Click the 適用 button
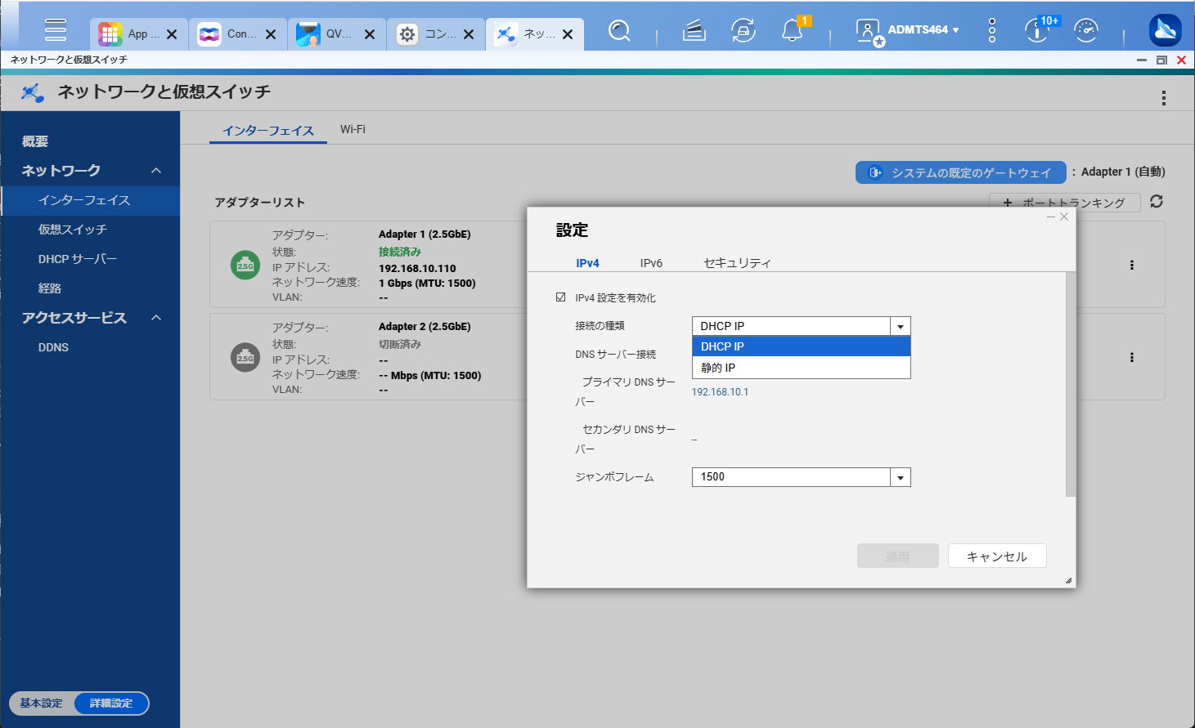The width and height of the screenshot is (1195, 728). click(898, 556)
